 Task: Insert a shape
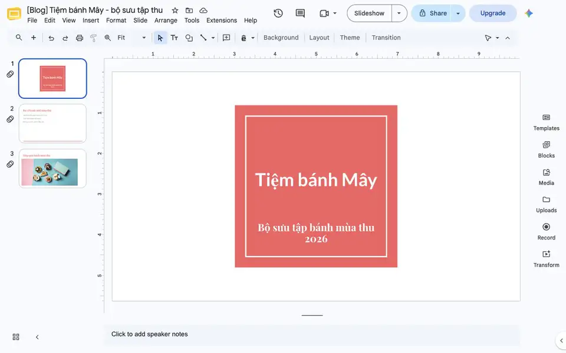189,38
